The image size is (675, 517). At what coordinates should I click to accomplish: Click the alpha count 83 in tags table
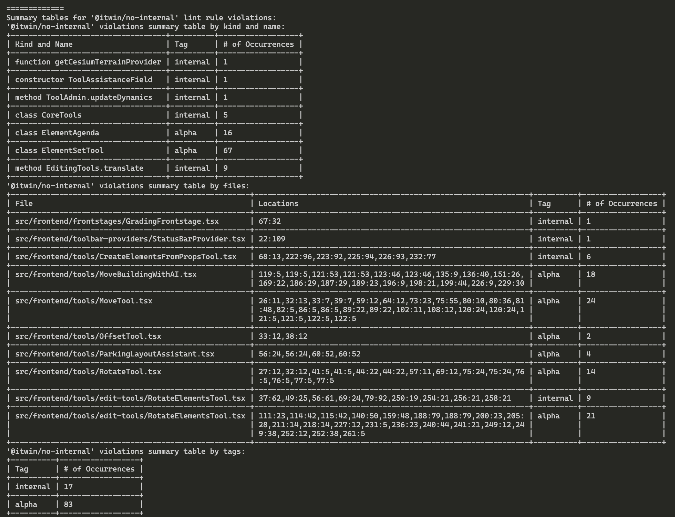[68, 504]
